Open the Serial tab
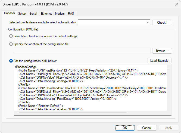 point(33,14)
